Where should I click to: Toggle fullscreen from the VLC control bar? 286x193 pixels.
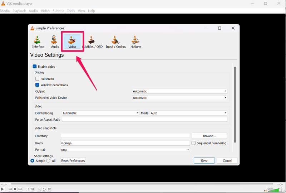tap(27, 189)
